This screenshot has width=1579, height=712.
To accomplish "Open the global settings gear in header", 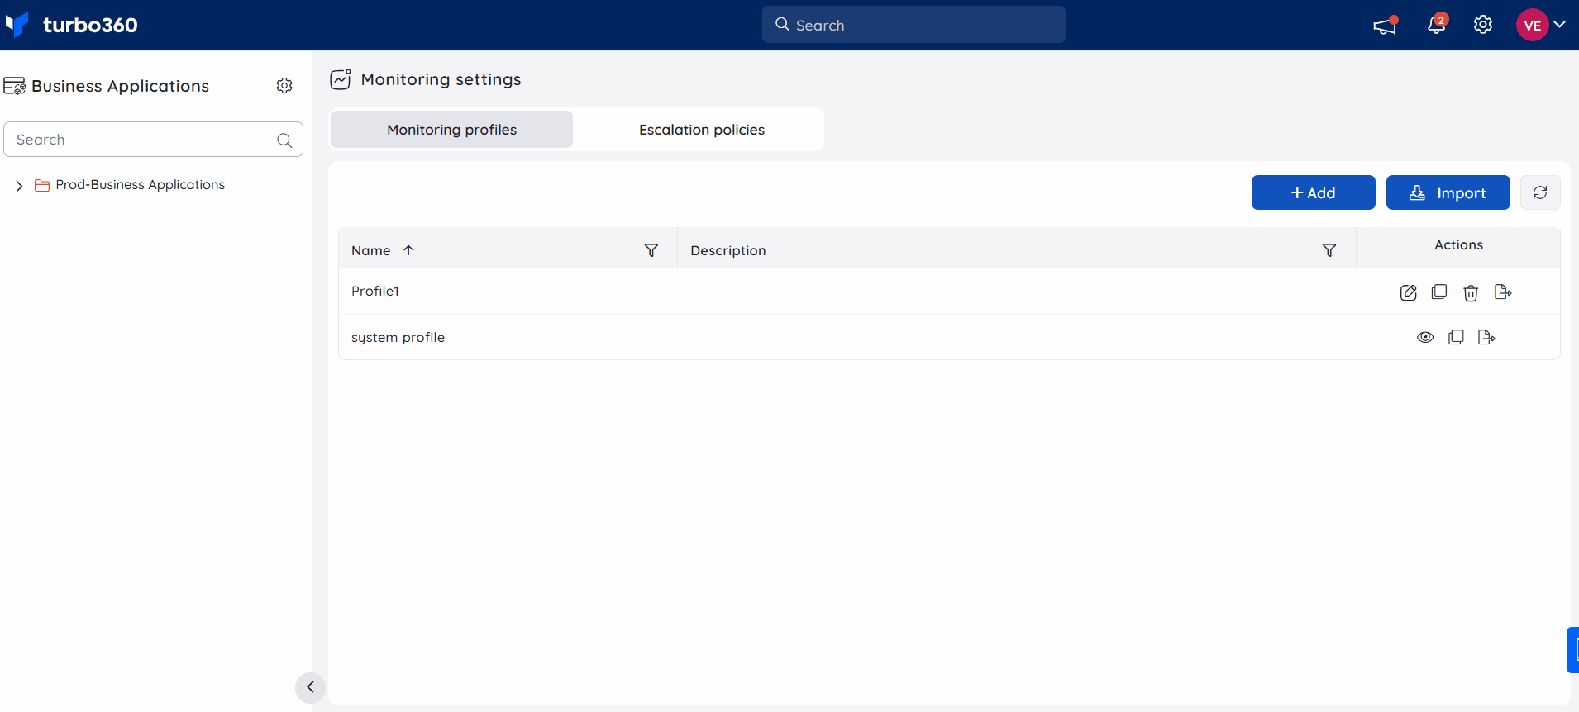I will [x=1483, y=25].
